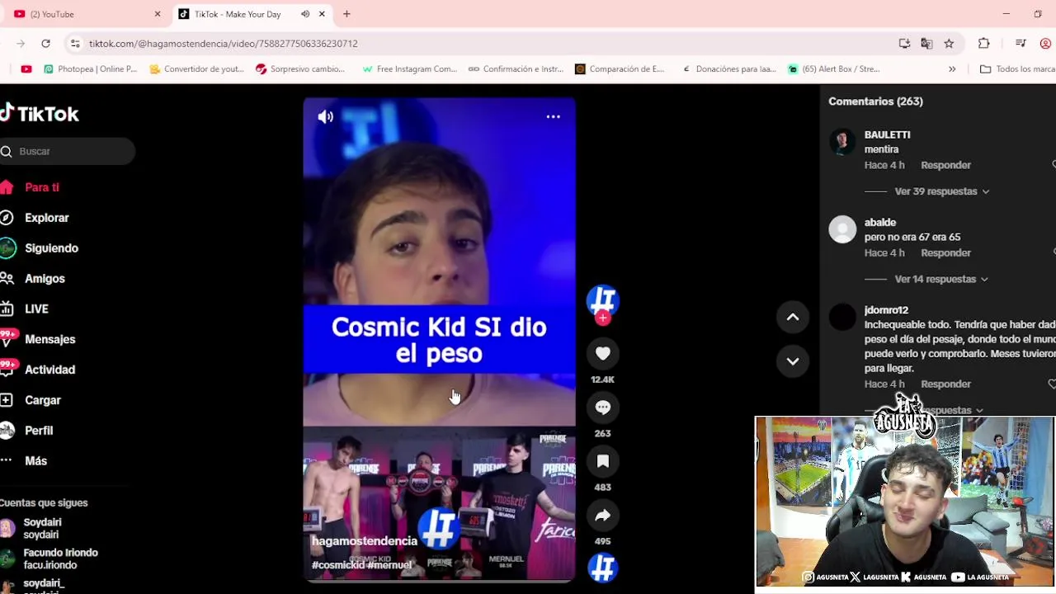Open the hagamostendencia profile avatar beside the video
1056x594 pixels.
coord(603,300)
